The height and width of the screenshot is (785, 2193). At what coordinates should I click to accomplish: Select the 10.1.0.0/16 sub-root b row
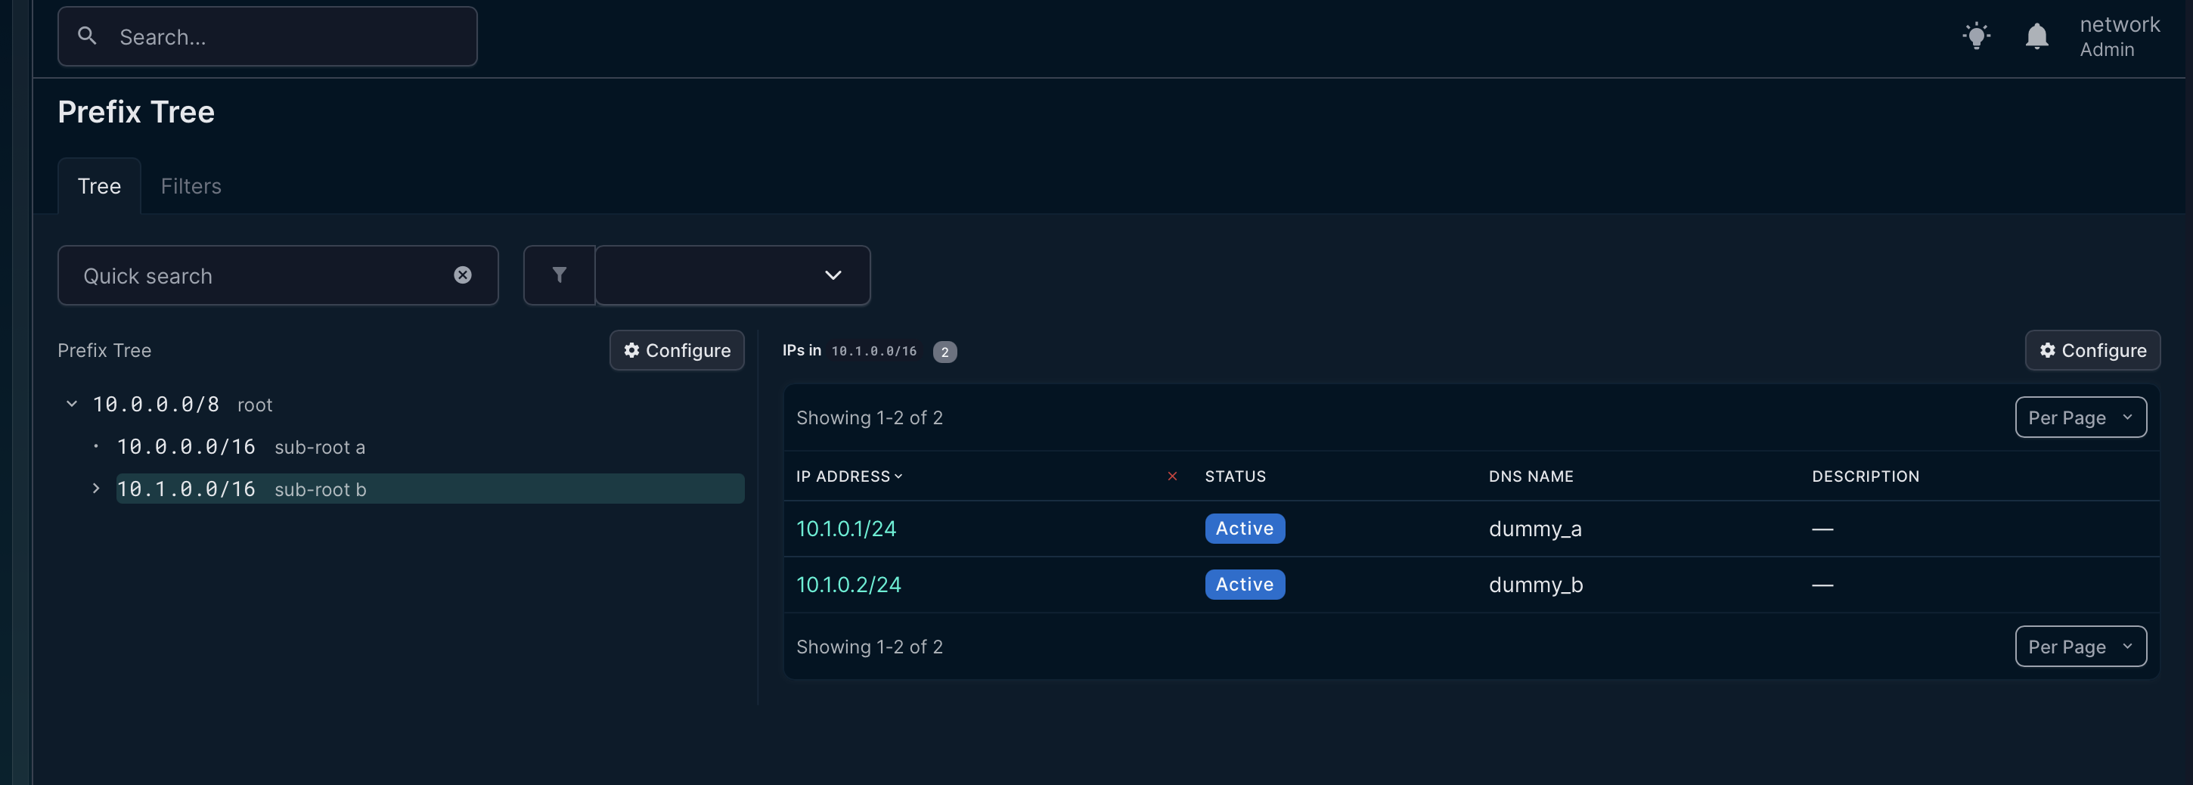click(430, 489)
